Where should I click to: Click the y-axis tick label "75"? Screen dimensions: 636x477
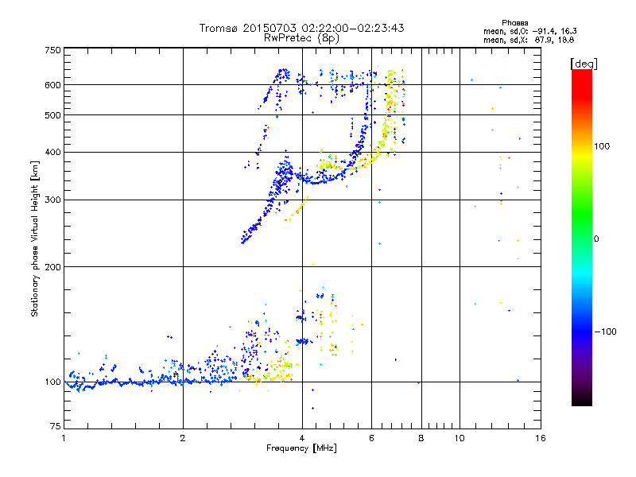(56, 426)
